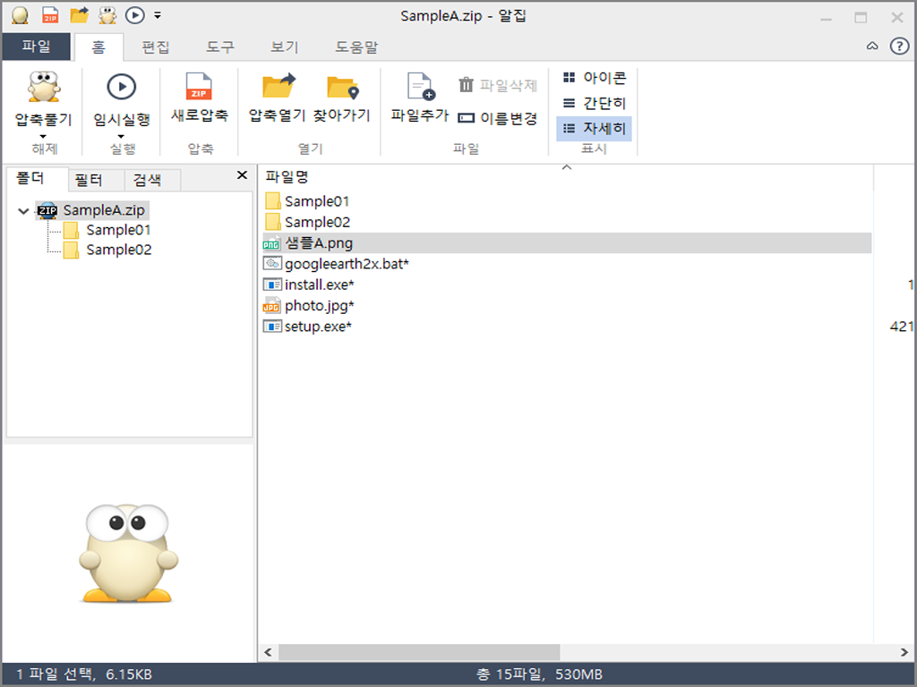Open help via question mark icon

point(898,47)
